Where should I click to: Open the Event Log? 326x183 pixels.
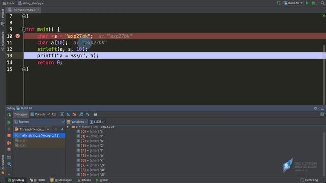click(309, 180)
